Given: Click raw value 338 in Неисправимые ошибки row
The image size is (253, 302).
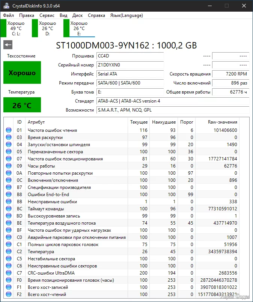Looking at the screenshot, I should pyautogui.click(x=233, y=201).
